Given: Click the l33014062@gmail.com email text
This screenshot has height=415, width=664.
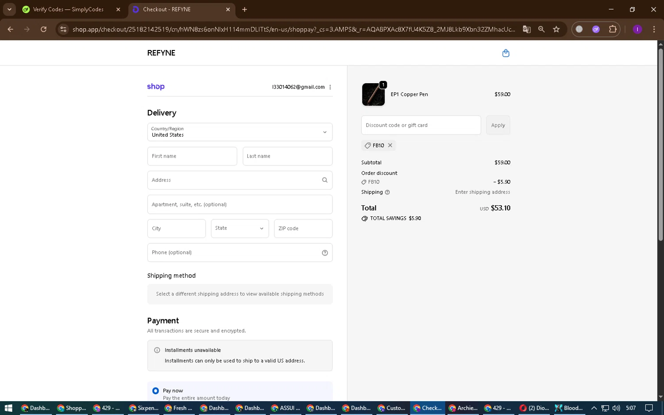Looking at the screenshot, I should coord(298,87).
